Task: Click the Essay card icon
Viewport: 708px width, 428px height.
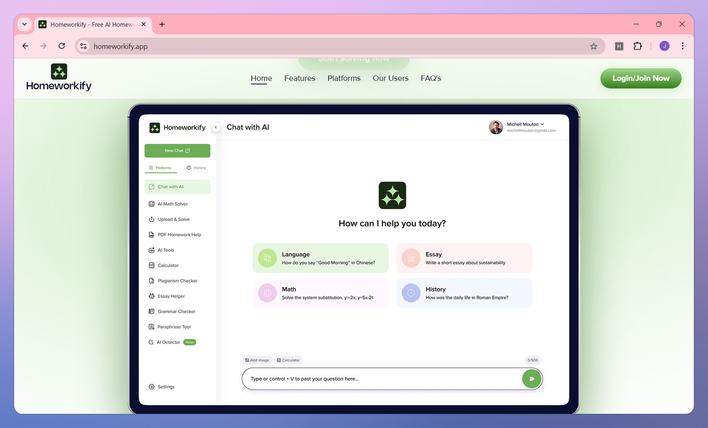Action: [x=411, y=258]
